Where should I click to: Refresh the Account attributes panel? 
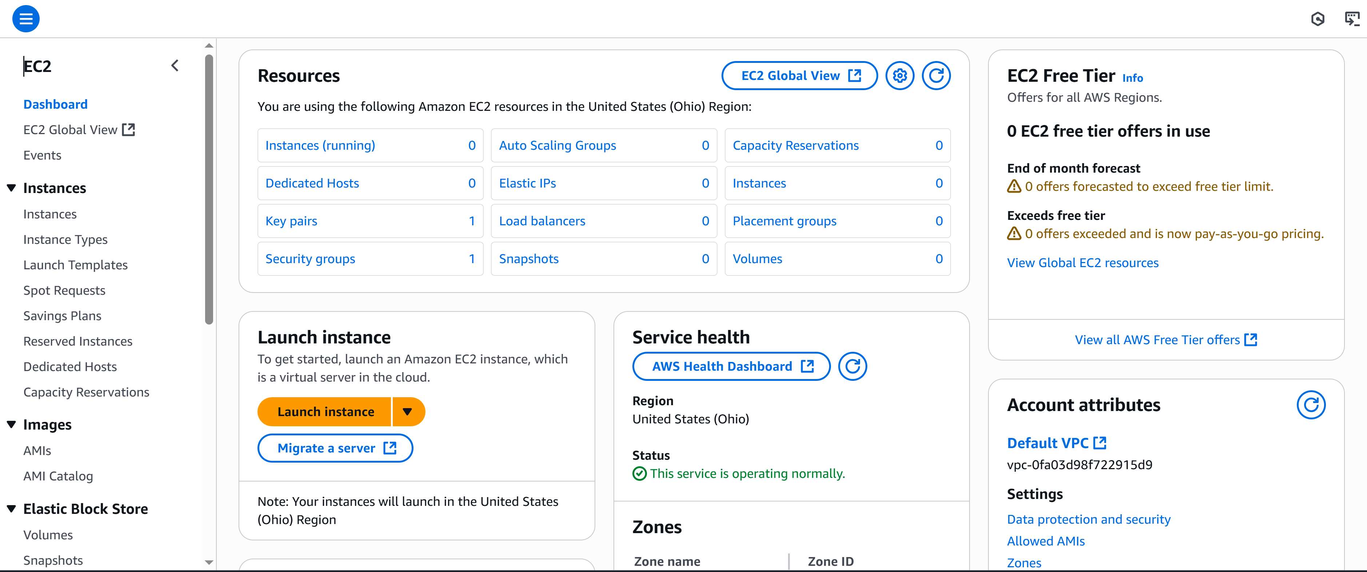pyautogui.click(x=1310, y=405)
